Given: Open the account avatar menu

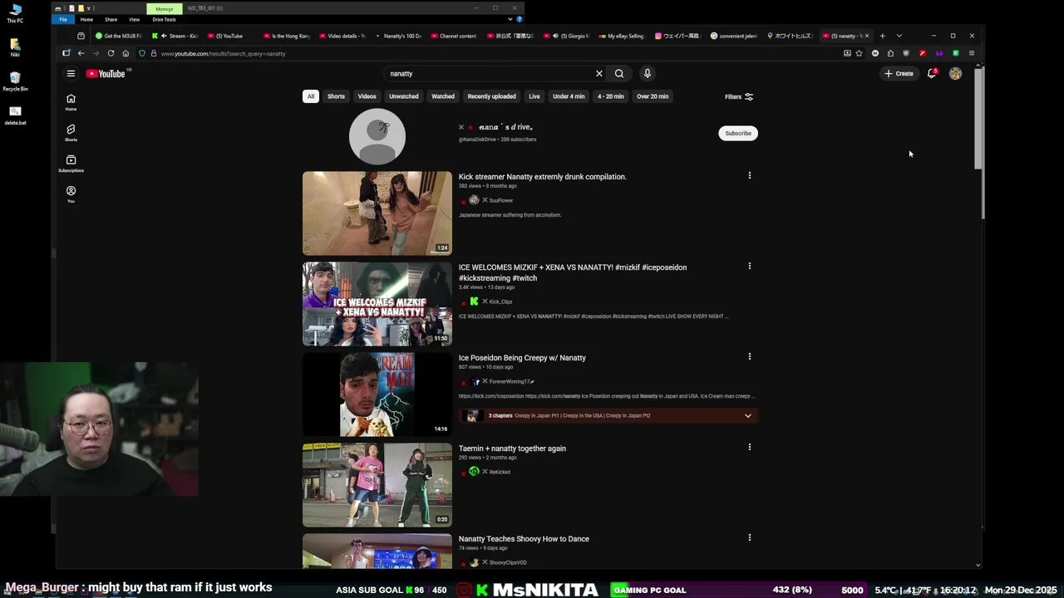Looking at the screenshot, I should (955, 74).
